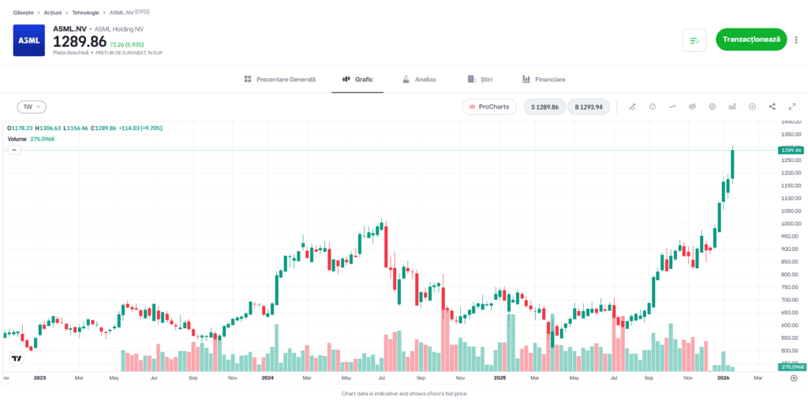808x400 pixels.
Task: Switch to the Prezentare Generală tab
Action: [279, 80]
